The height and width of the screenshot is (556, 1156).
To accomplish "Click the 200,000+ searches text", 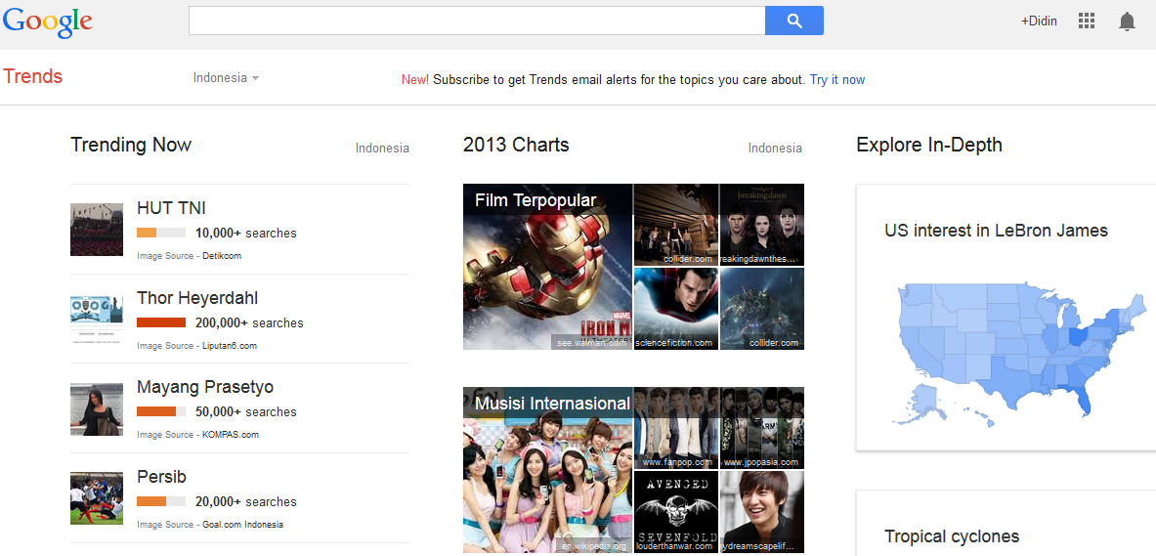I will pos(249,323).
